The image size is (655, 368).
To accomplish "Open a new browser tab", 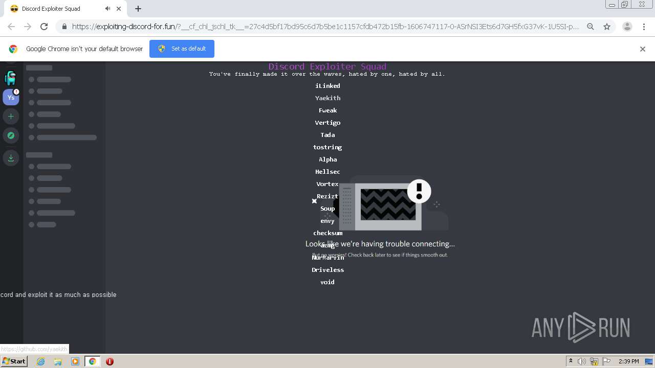I will click(138, 9).
